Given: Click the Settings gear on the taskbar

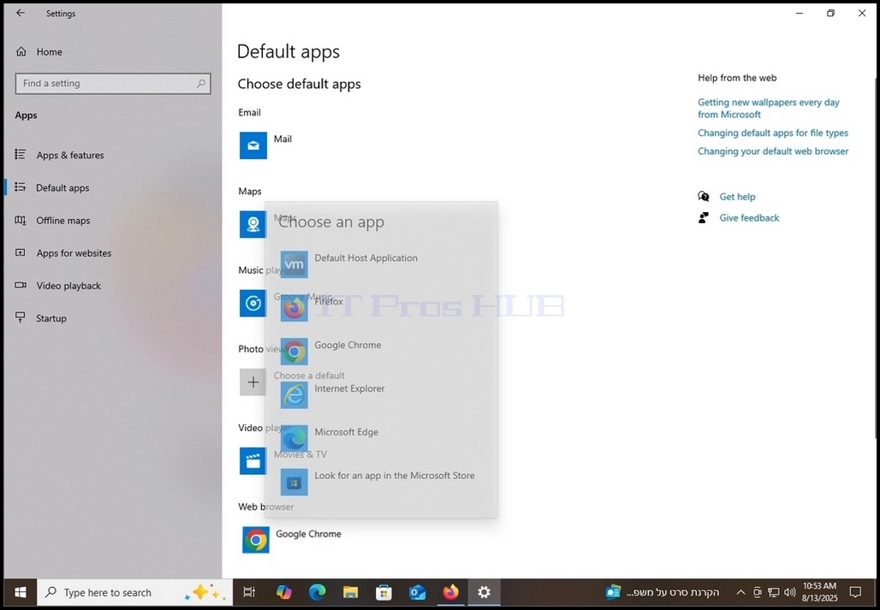Looking at the screenshot, I should coord(484,592).
